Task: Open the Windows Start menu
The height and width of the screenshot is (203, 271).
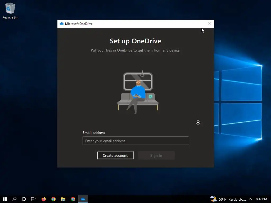Action: tap(5, 199)
